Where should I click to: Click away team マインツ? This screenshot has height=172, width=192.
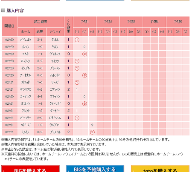[x=55, y=61]
